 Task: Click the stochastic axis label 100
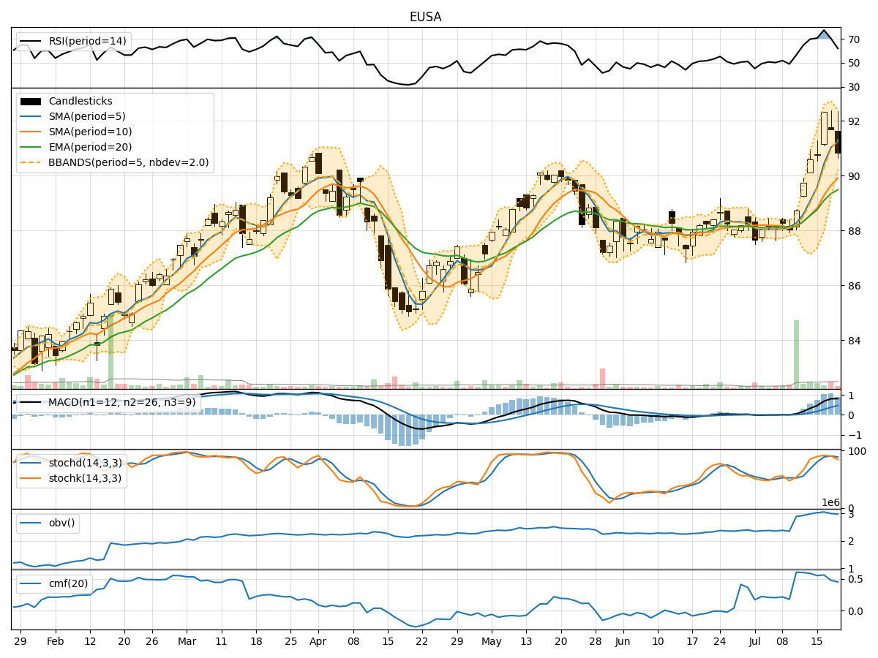click(x=857, y=451)
